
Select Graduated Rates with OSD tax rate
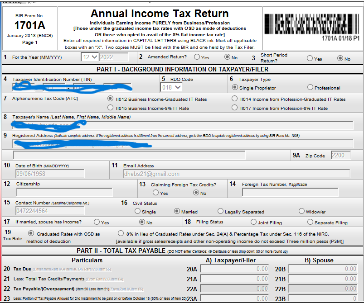pos(31,233)
